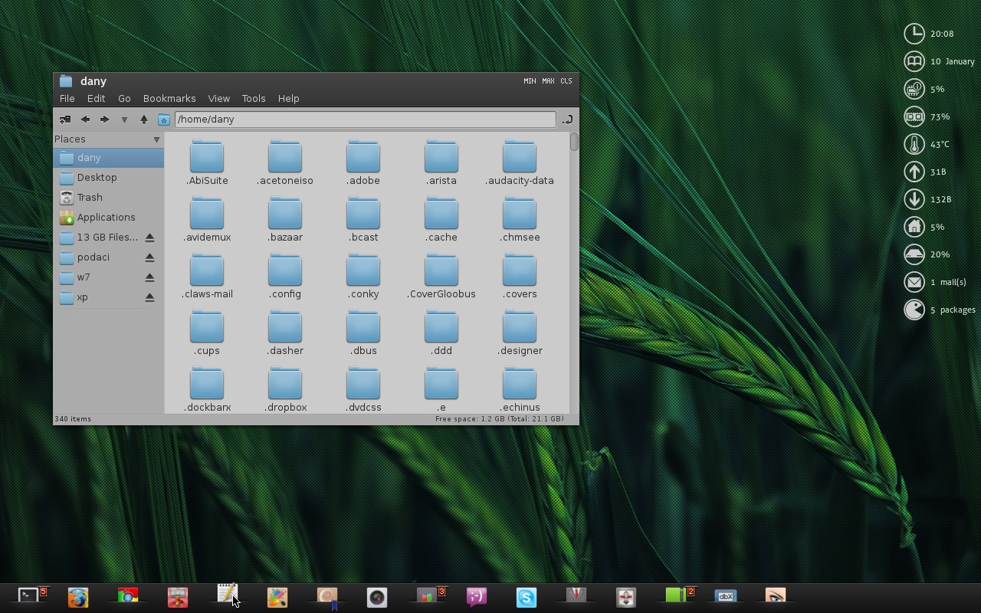Open the Help menu
981x613 pixels.
pyautogui.click(x=288, y=98)
